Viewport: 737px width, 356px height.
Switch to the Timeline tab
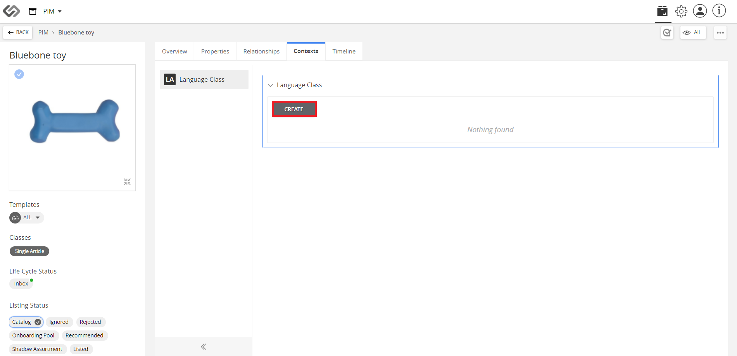point(344,52)
